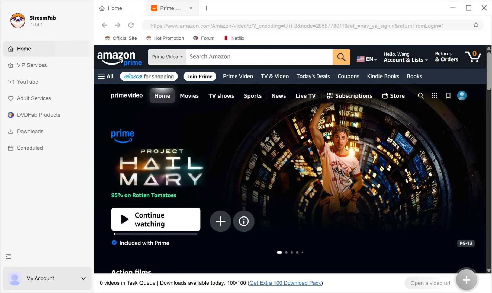Open the All hamburger menu
This screenshot has width=492, height=293.
click(x=106, y=77)
